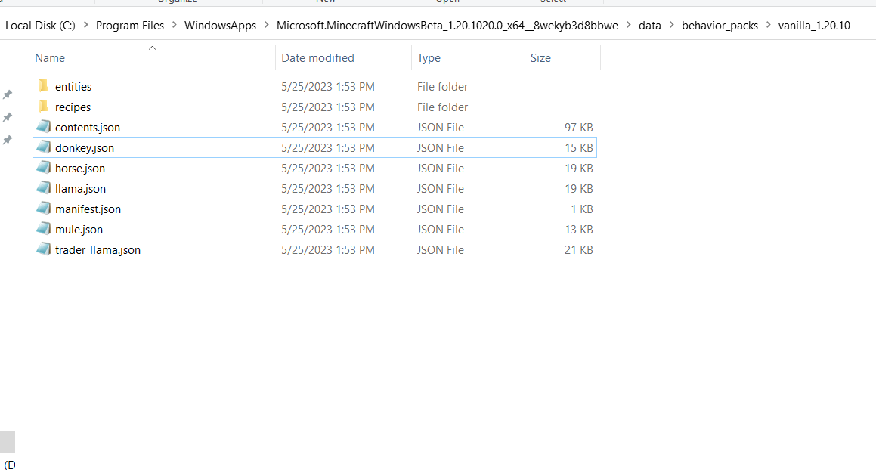876x470 pixels.
Task: Select the entities folder name
Action: [x=73, y=87]
